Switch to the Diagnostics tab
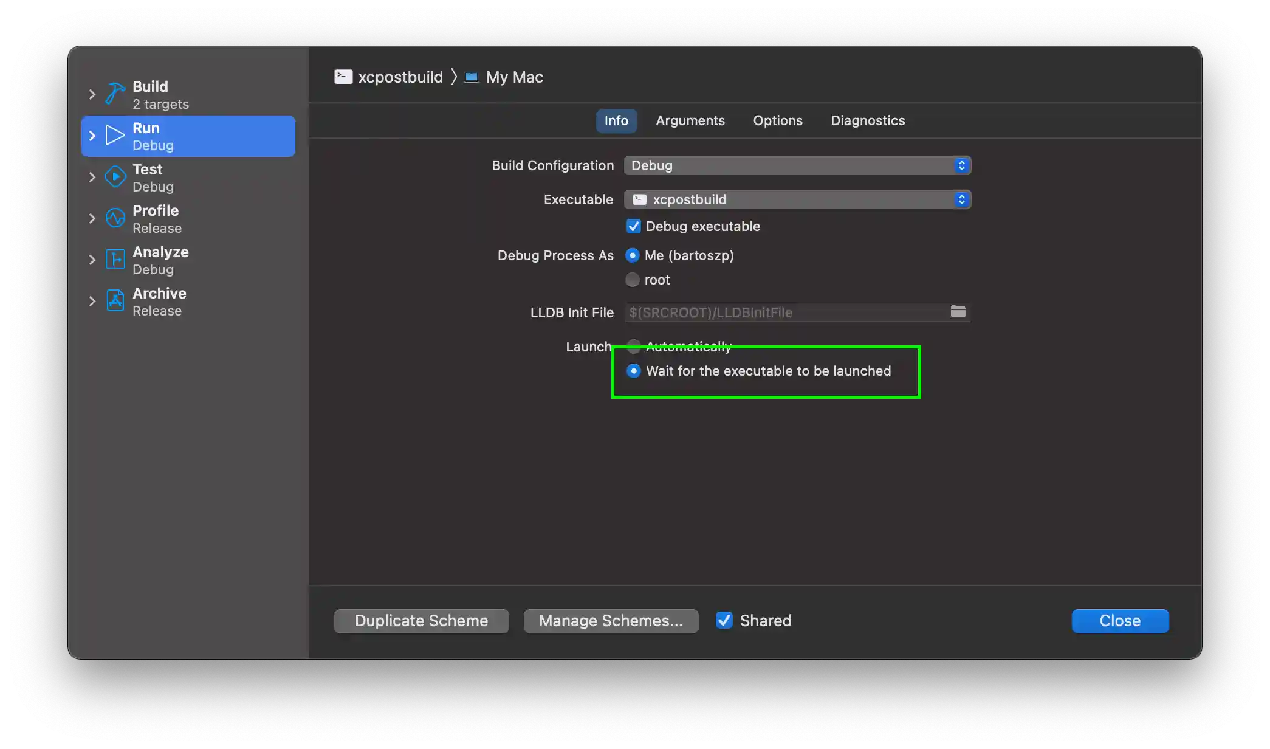This screenshot has height=749, width=1270. 867,120
